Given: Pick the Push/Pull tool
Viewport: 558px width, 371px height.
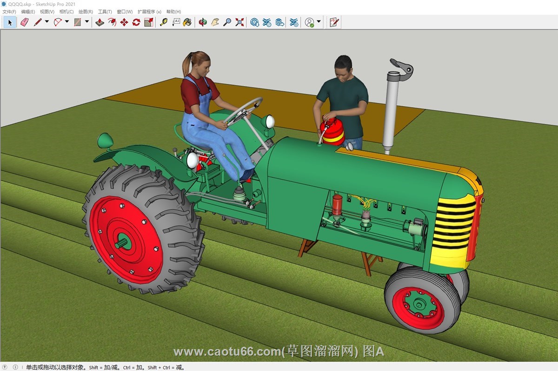Looking at the screenshot, I should [100, 22].
